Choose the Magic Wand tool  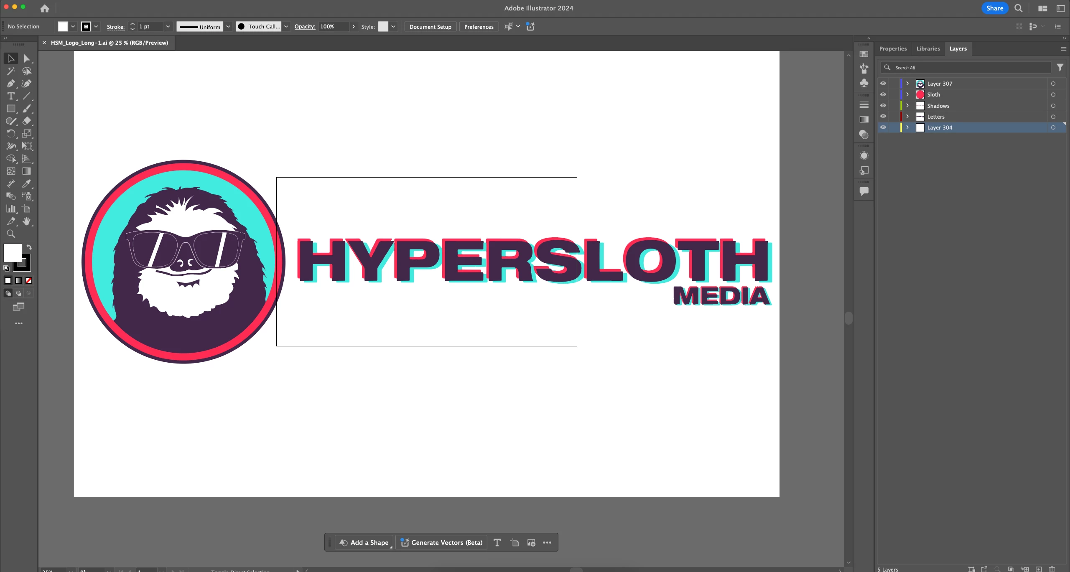point(10,71)
